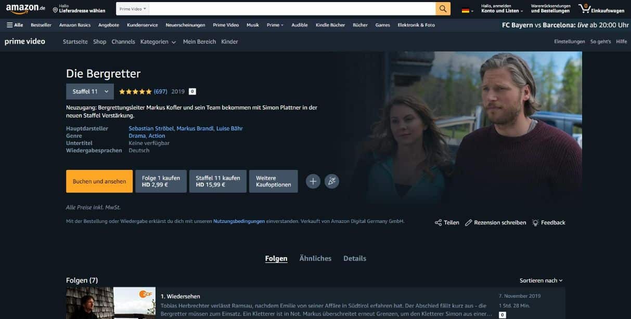The height and width of the screenshot is (319, 631).
Task: Open actor Sebastian Ströbel link
Action: (x=151, y=128)
